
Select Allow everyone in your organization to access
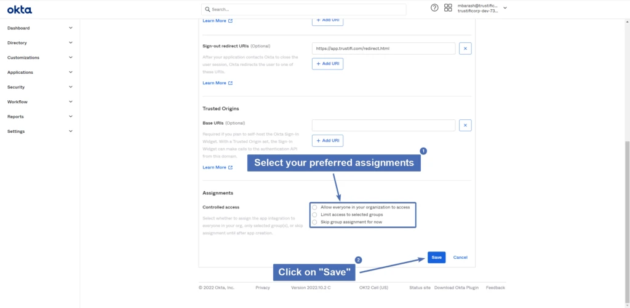click(x=315, y=207)
